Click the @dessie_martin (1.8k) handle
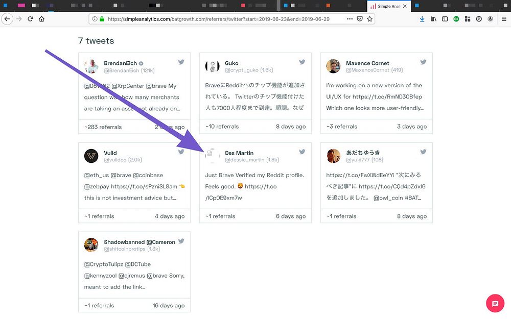Viewport: 511px width, 319px height. tap(252, 160)
